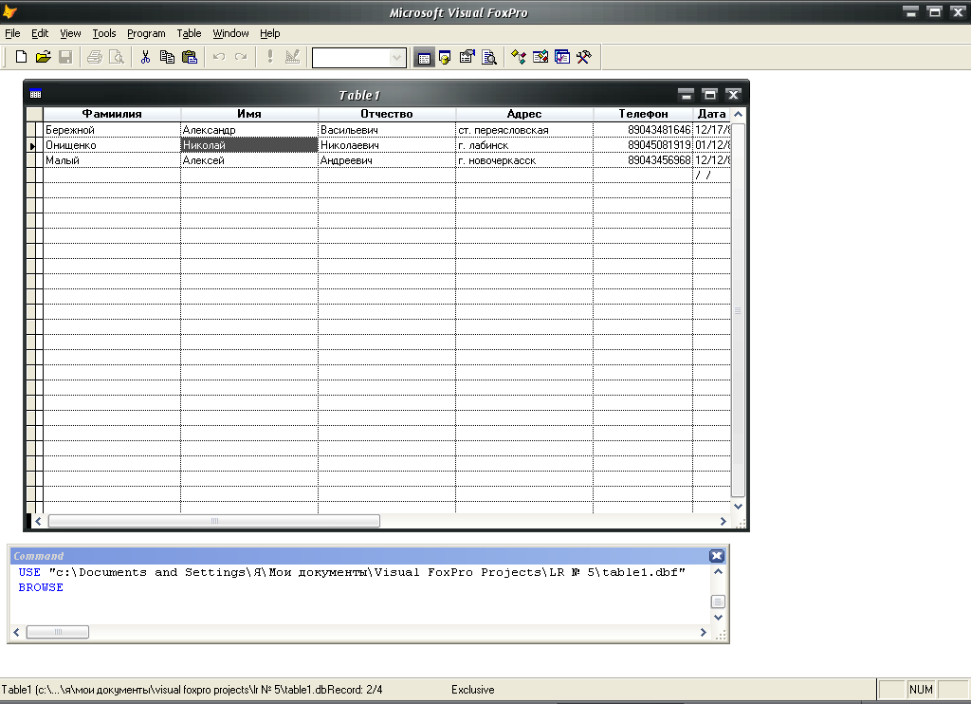This screenshot has width=971, height=704.
Task: Click the FoxPro fox application icon
Action: [x=9, y=11]
